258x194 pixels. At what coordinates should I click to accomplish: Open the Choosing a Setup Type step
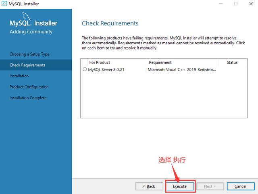click(x=29, y=54)
